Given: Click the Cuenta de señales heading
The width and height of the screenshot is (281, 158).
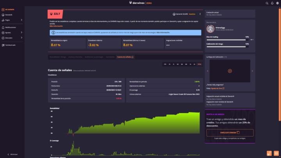Looking at the screenshot, I should point(60,70).
